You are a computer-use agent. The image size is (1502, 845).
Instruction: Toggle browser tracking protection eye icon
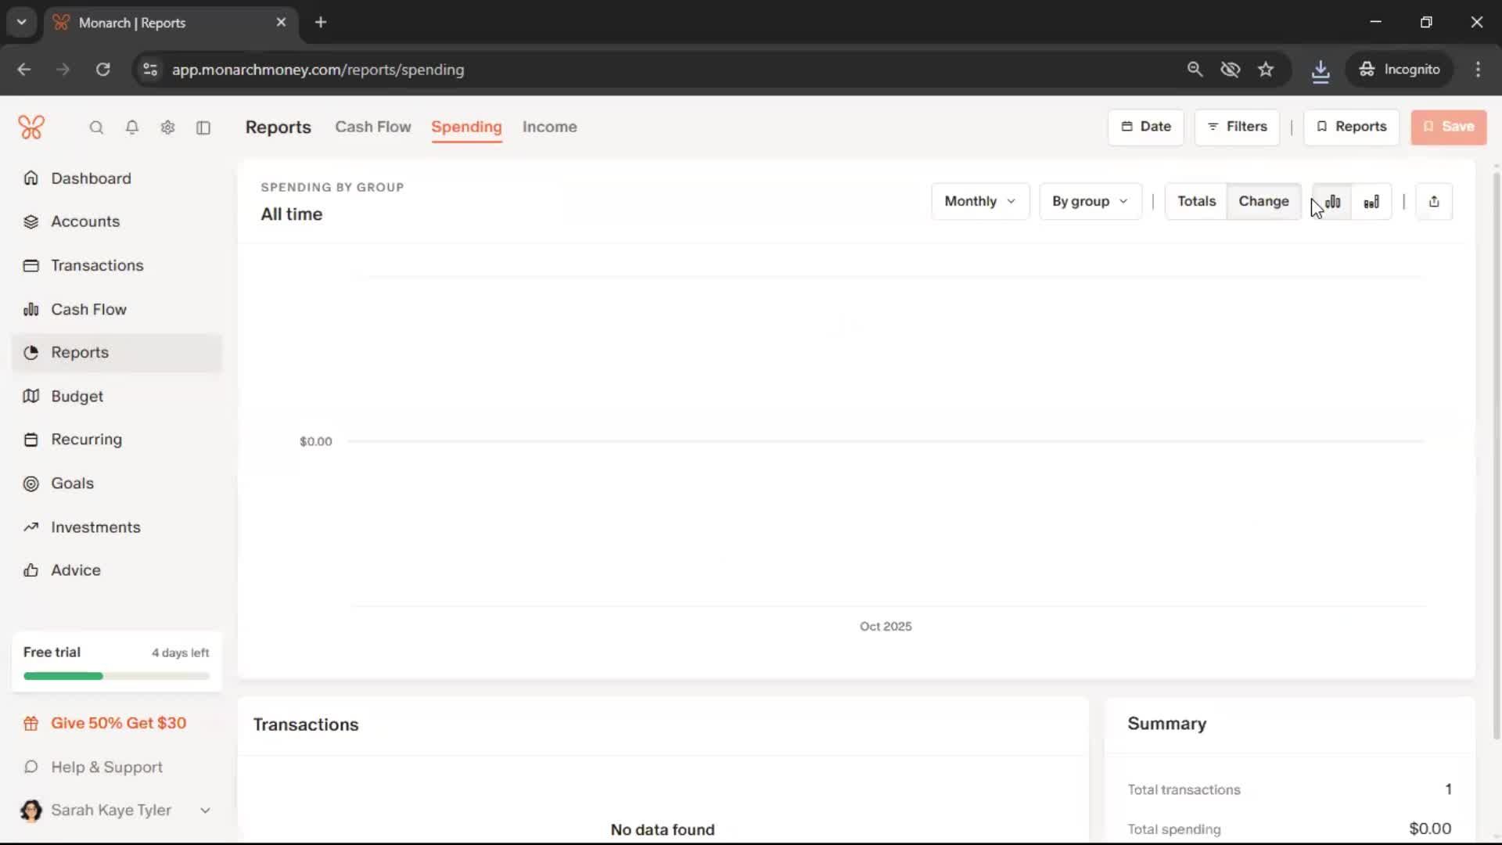(x=1230, y=70)
